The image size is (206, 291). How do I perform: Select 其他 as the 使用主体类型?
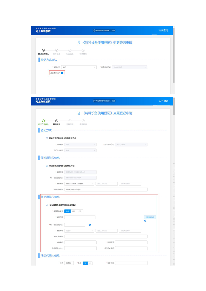pyautogui.click(x=74, y=211)
